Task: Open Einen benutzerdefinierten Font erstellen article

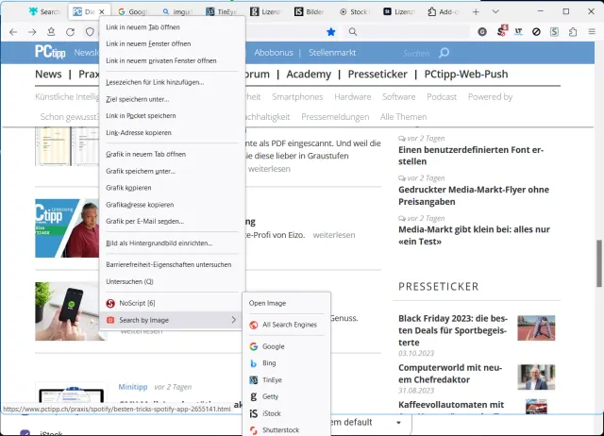Action: [471, 156]
